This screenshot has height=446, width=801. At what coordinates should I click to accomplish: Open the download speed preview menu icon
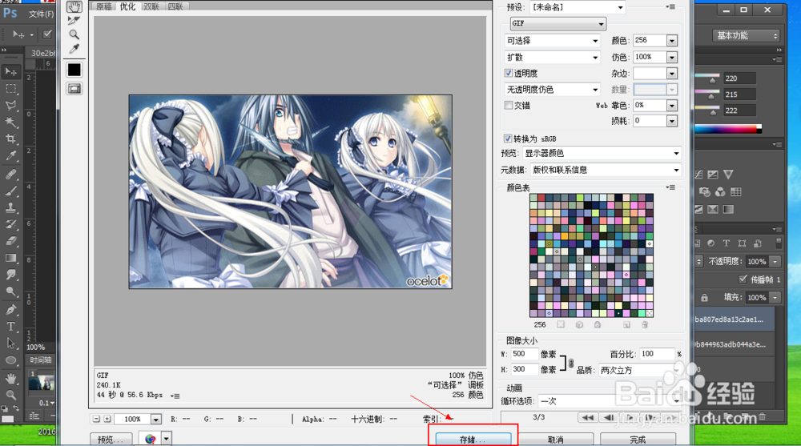(175, 396)
